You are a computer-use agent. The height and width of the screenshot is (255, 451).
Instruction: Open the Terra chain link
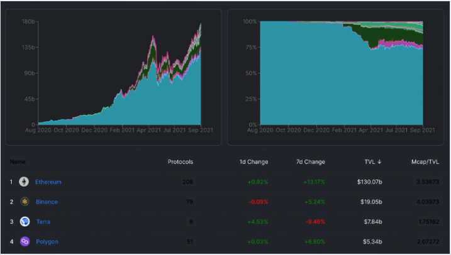pos(43,222)
